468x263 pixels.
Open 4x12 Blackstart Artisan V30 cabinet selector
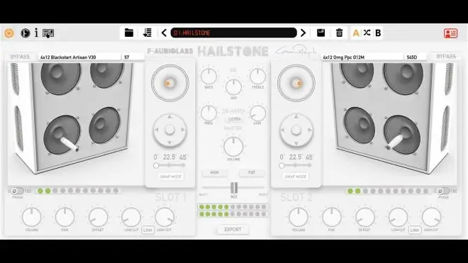tap(79, 57)
